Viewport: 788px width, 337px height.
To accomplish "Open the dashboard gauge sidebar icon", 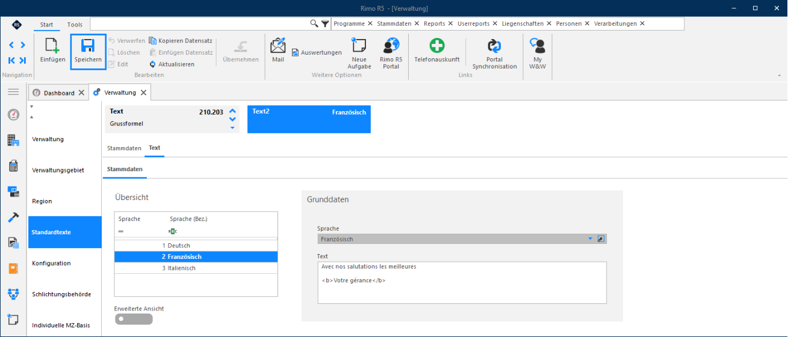I will pyautogui.click(x=13, y=115).
